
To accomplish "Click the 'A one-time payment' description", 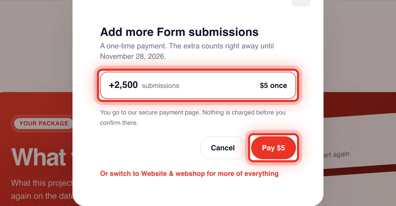I will click(x=187, y=51).
